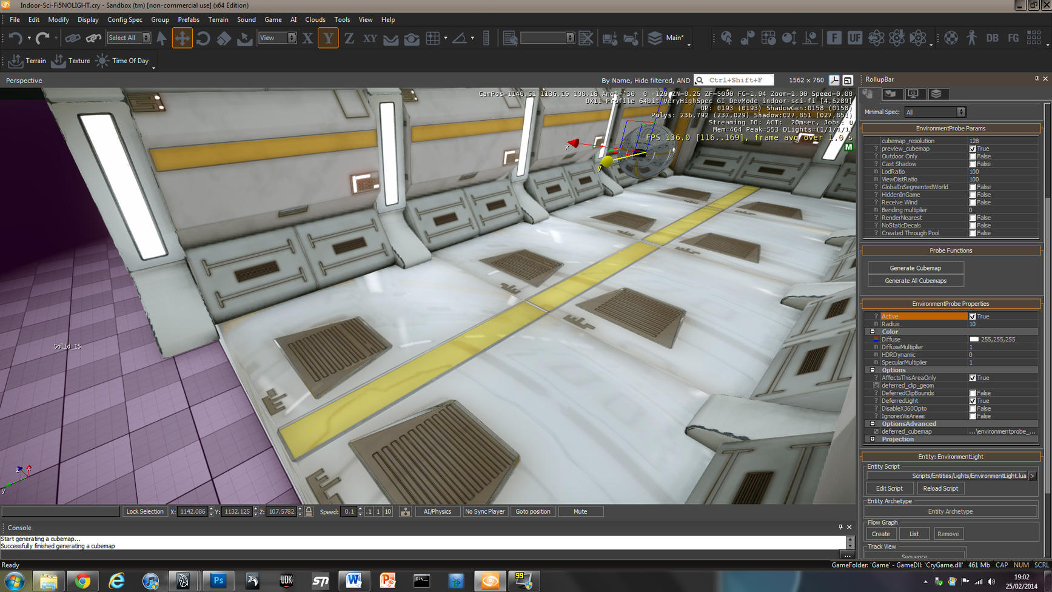Open the Flow Graph with the FG icon

[1013, 38]
